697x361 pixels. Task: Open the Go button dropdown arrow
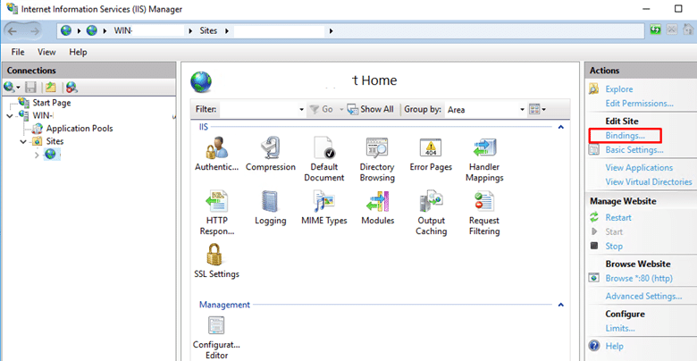pos(341,109)
